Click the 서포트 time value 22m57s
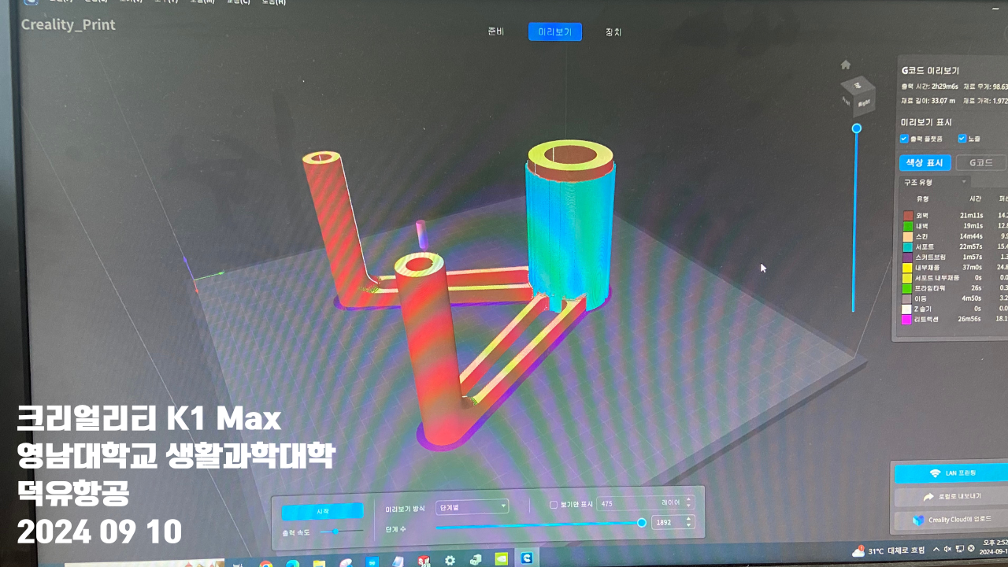Image resolution: width=1008 pixels, height=567 pixels. point(971,247)
